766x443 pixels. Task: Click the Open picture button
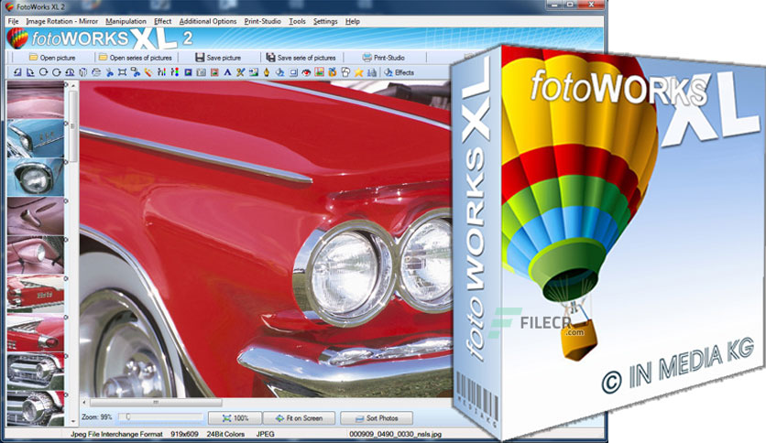[x=52, y=58]
